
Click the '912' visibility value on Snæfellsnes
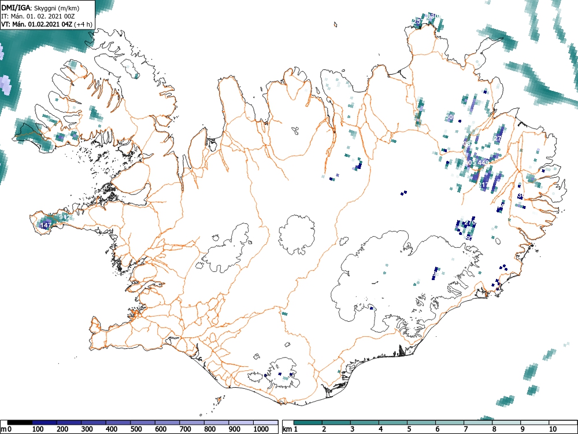point(64,217)
